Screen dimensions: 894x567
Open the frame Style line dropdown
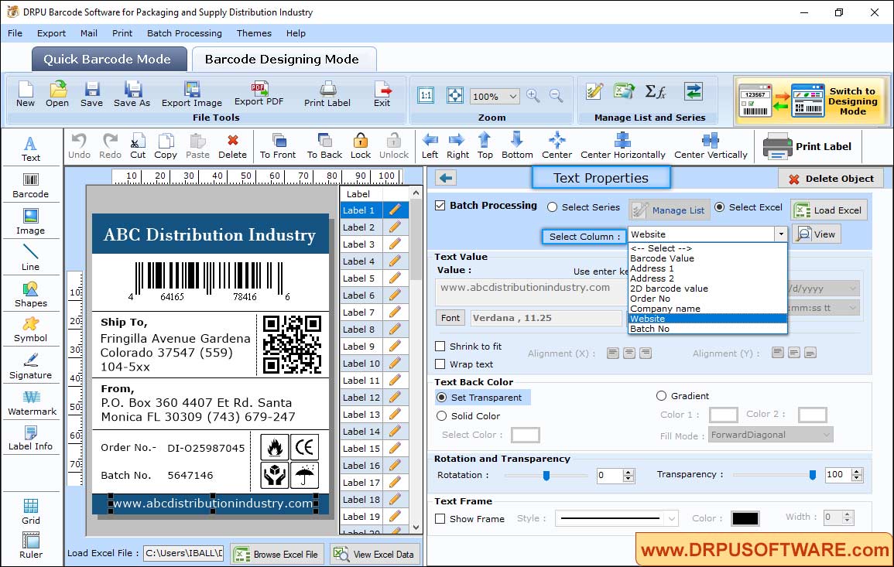[616, 518]
